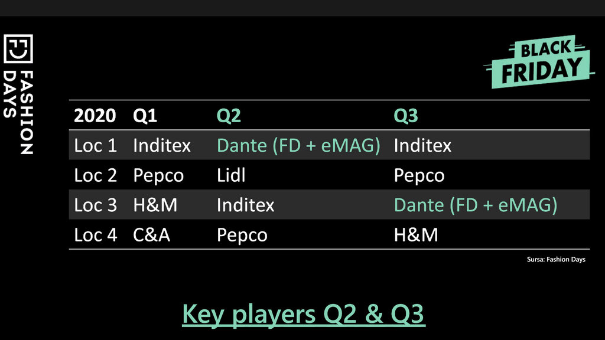Select the Loc 1 row label

tap(95, 145)
